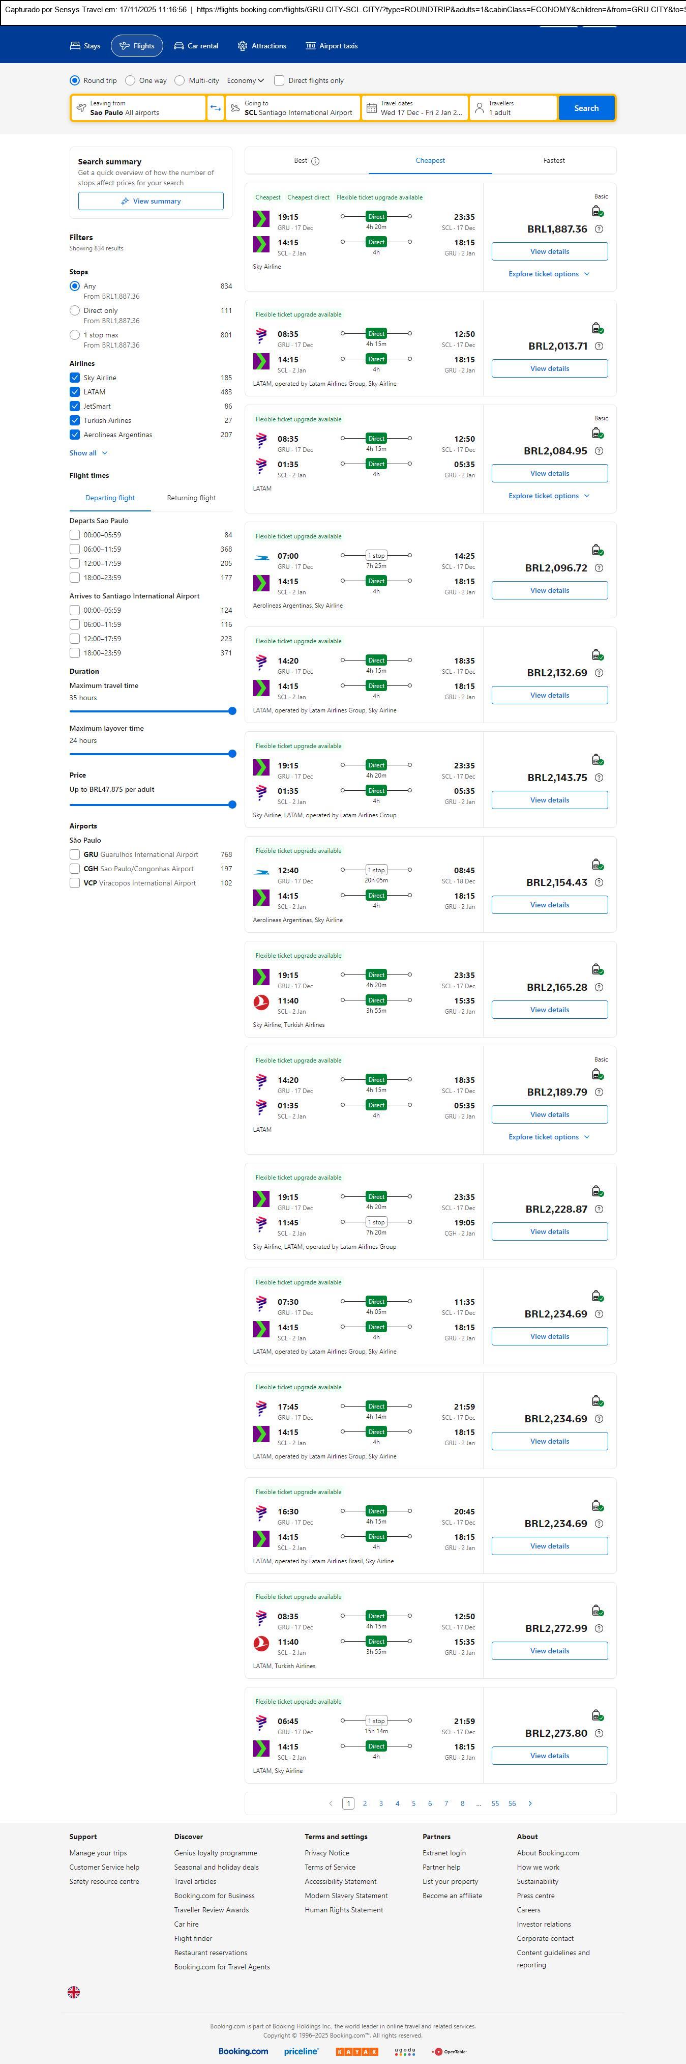This screenshot has height=2064, width=686.
Task: Expand Explore ticket options for BRL1,887.36 flight
Action: coord(549,274)
